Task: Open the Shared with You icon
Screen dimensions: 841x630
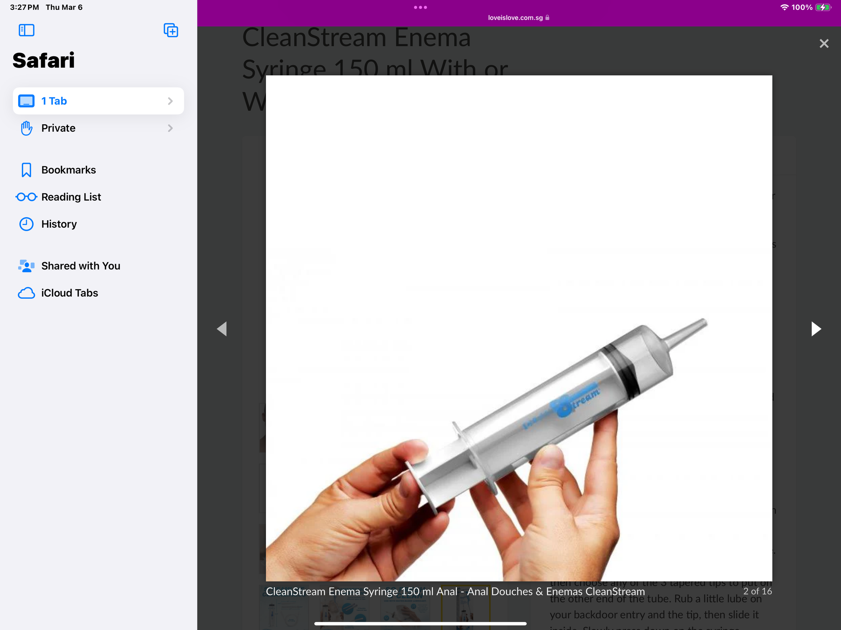Action: click(x=26, y=266)
